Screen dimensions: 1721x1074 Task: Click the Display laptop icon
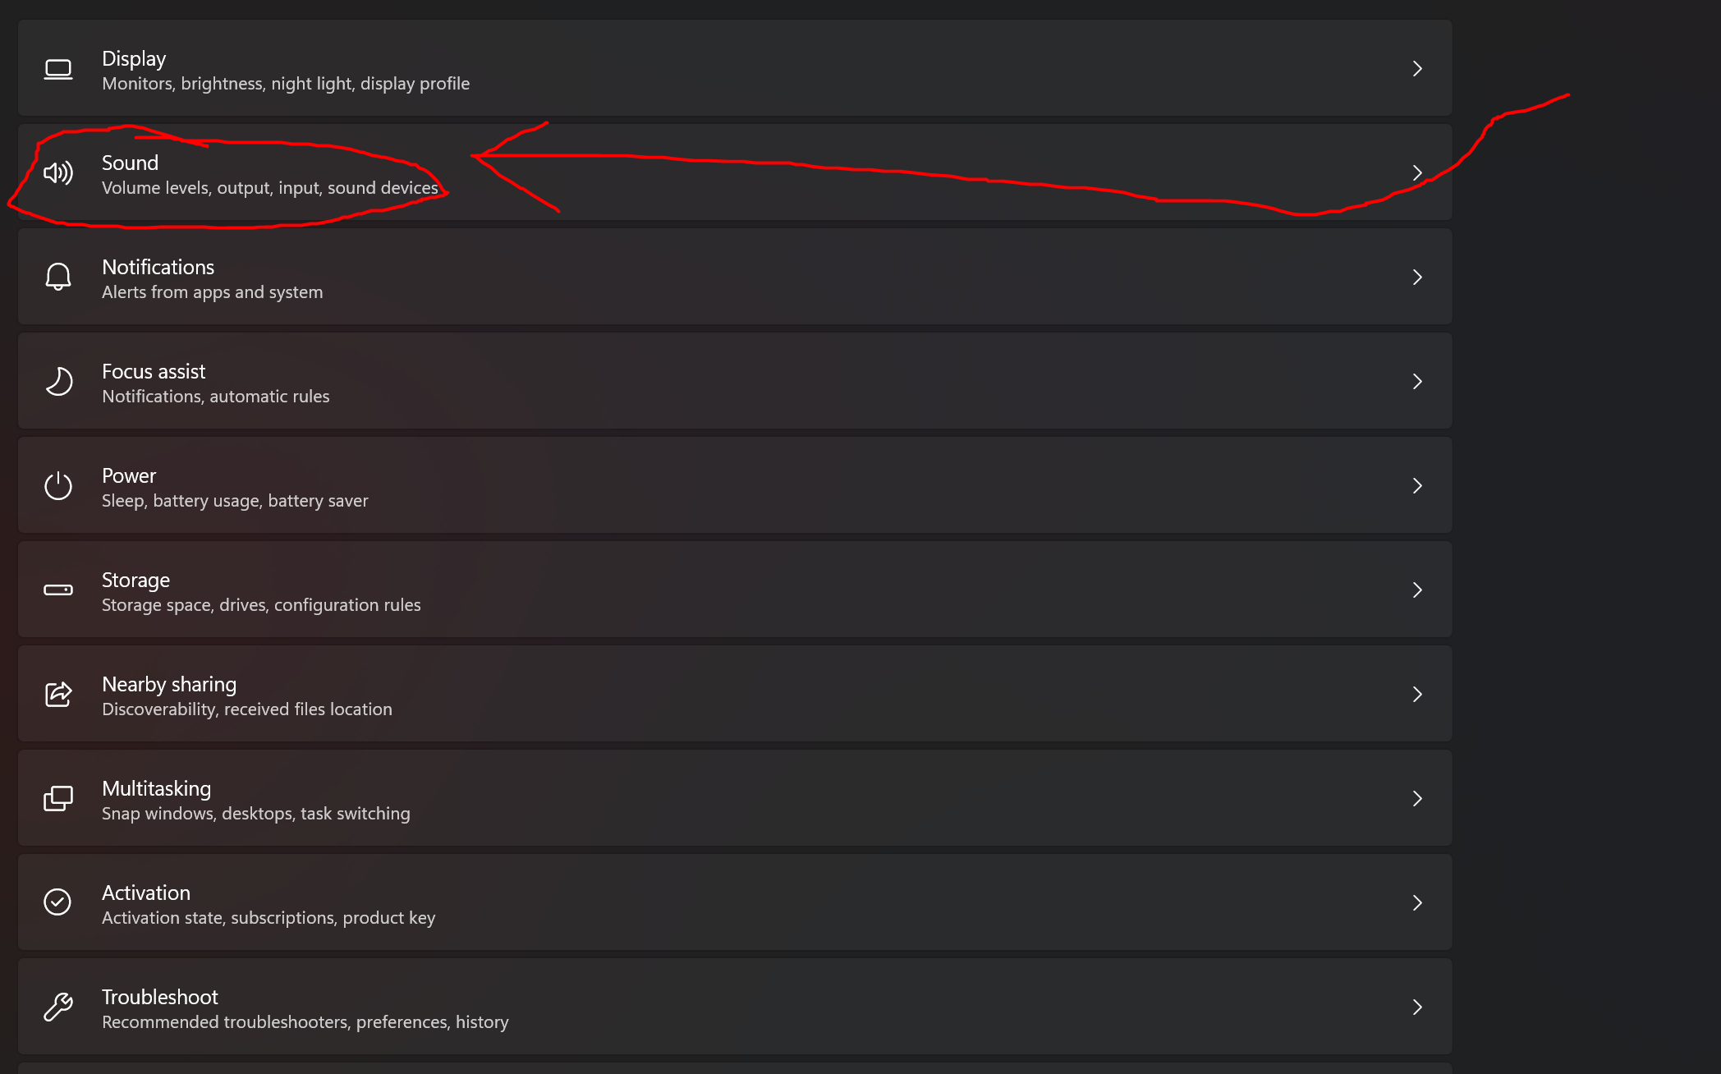pyautogui.click(x=58, y=70)
